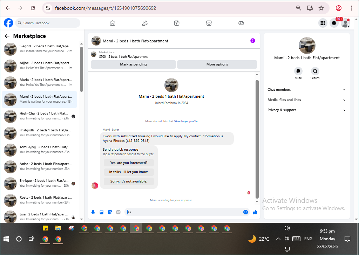This screenshot has width=359, height=255.
Task: Open View buyer profile link
Action: 186,122
